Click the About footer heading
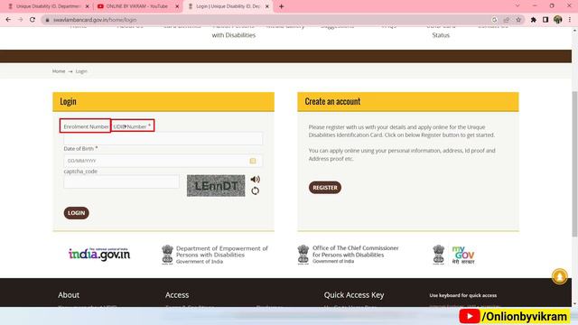The height and width of the screenshot is (325, 578). tap(69, 295)
